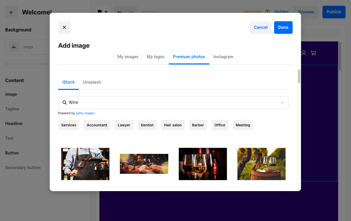Choose the Meeting suggestion chip
351x221 pixels.
[243, 125]
